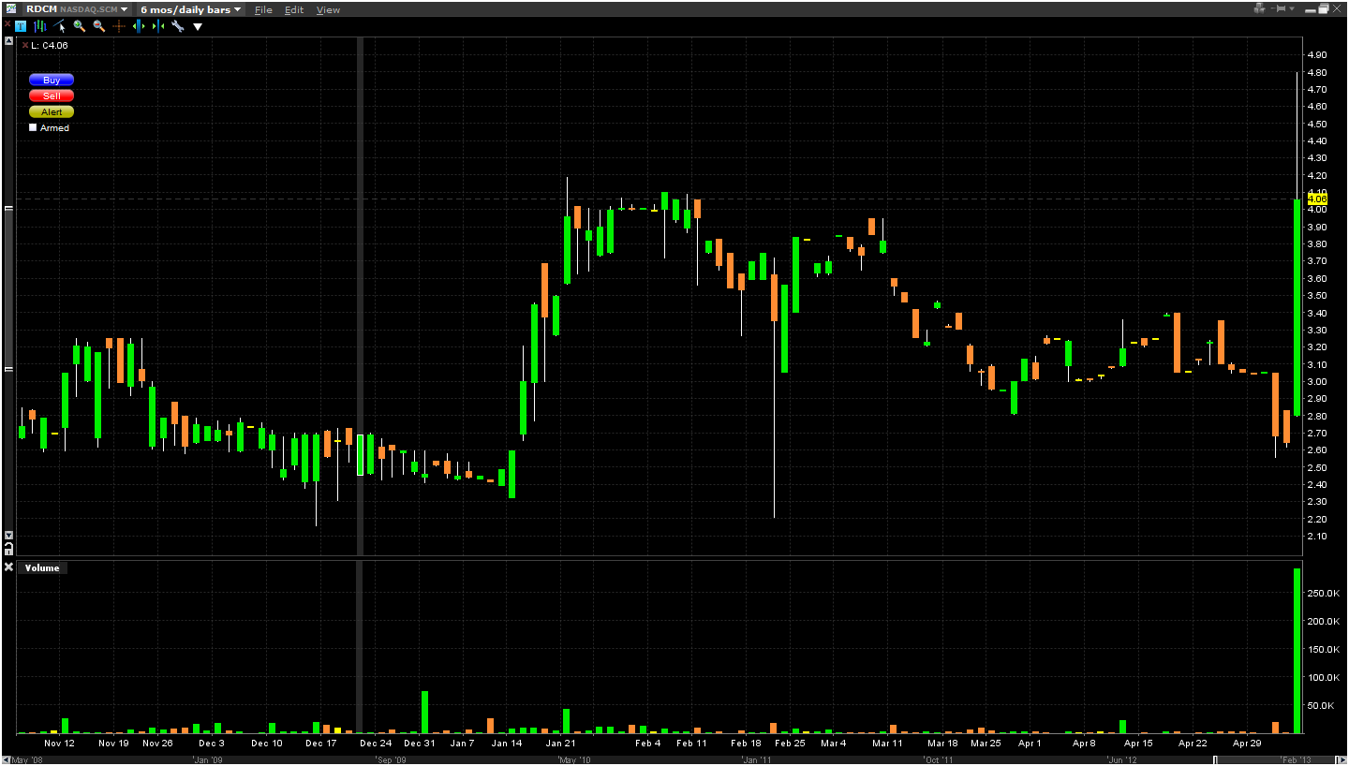Enable the Armed checkbox

point(34,127)
